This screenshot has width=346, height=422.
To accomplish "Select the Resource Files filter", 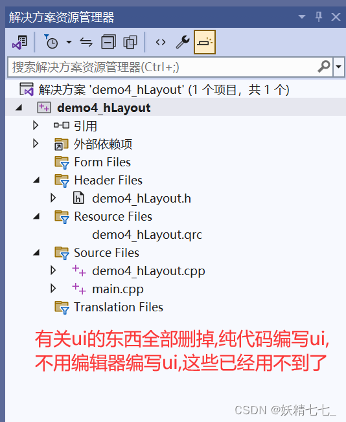I will coord(113,216).
